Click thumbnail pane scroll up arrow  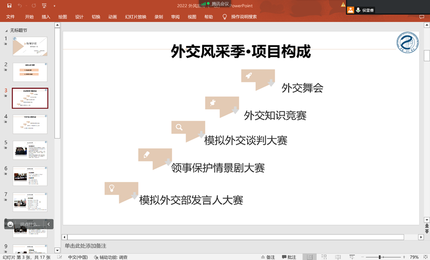pos(57,25)
